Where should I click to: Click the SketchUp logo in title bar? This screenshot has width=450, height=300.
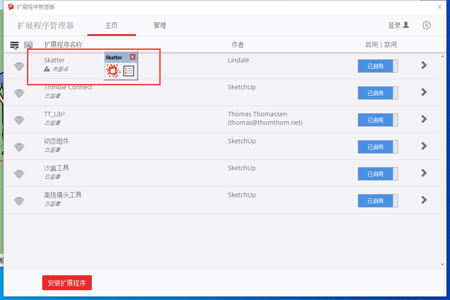(x=11, y=7)
